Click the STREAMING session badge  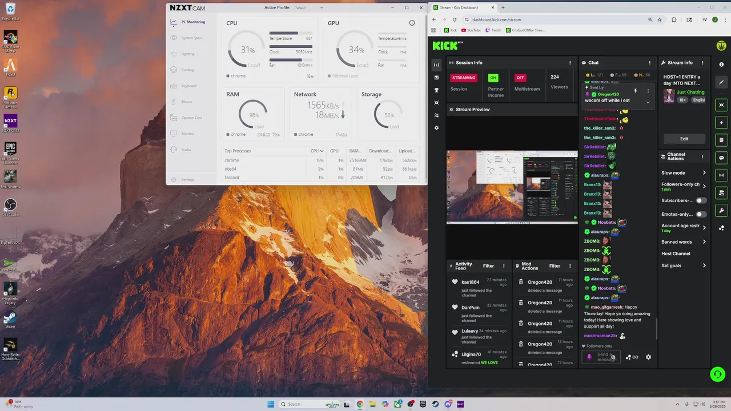click(464, 78)
